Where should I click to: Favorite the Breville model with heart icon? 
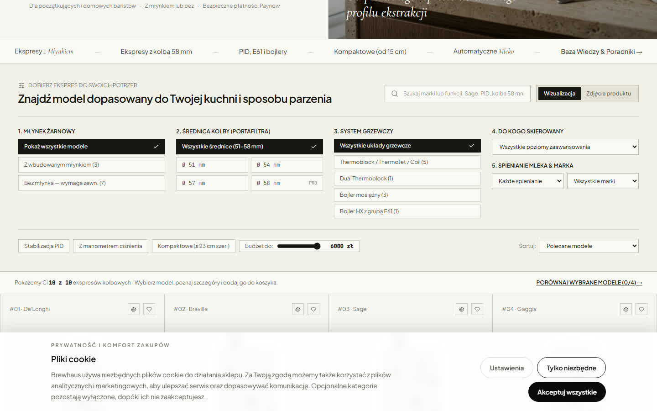point(313,309)
